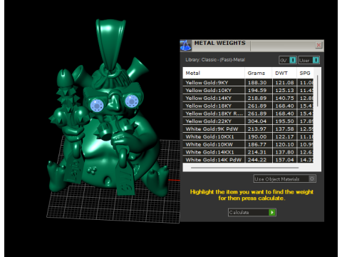Sort by the Metal column header
Viewport: 342px width, 257px height.
tap(214, 73)
